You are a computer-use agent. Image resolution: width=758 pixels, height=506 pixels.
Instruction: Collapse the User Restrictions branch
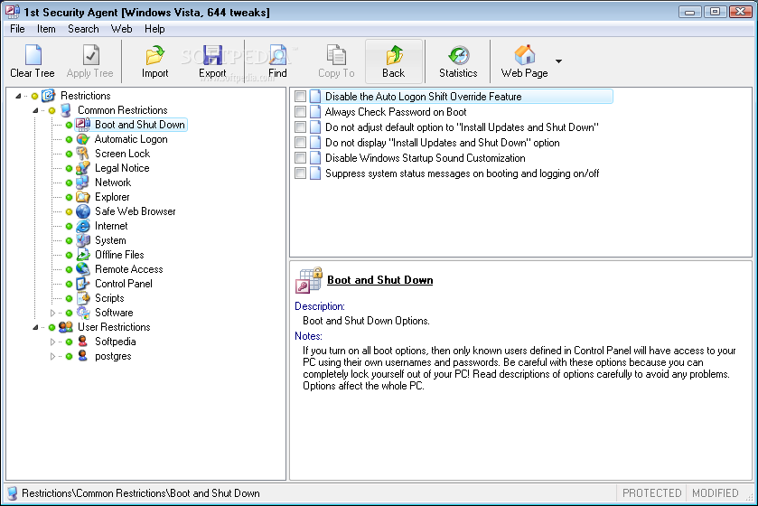coord(35,327)
